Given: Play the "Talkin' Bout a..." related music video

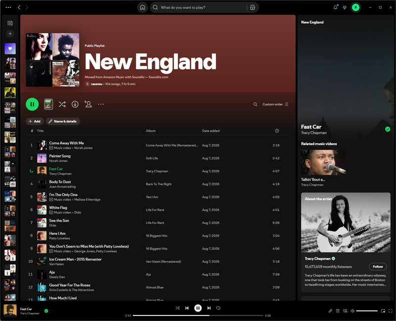Looking at the screenshot, I should point(323,162).
